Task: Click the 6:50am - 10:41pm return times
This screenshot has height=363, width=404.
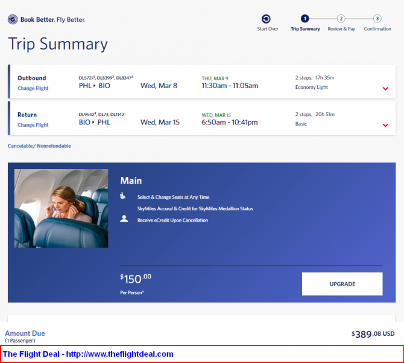Action: coord(230,122)
